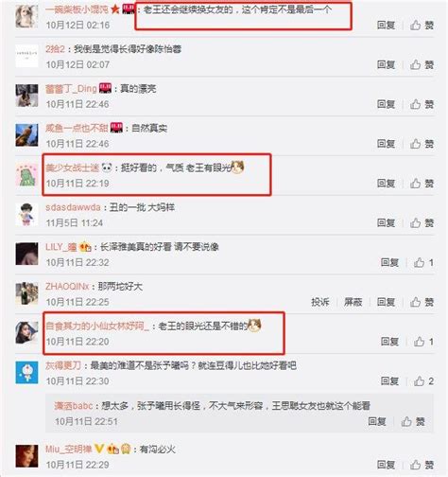Image resolution: width=448 pixels, height=477 pixels.
Task: Like the comment by 2拾2
Action: click(x=422, y=64)
